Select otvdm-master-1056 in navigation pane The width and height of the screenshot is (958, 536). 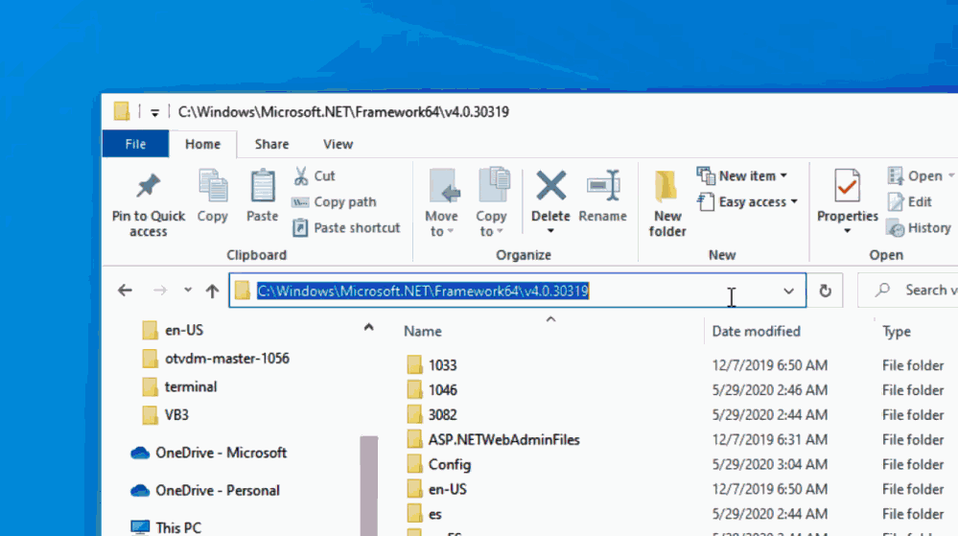pyautogui.click(x=215, y=359)
